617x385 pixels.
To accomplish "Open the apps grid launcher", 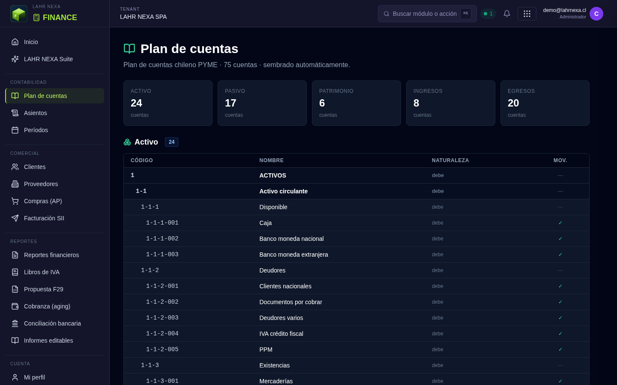I will click(527, 14).
